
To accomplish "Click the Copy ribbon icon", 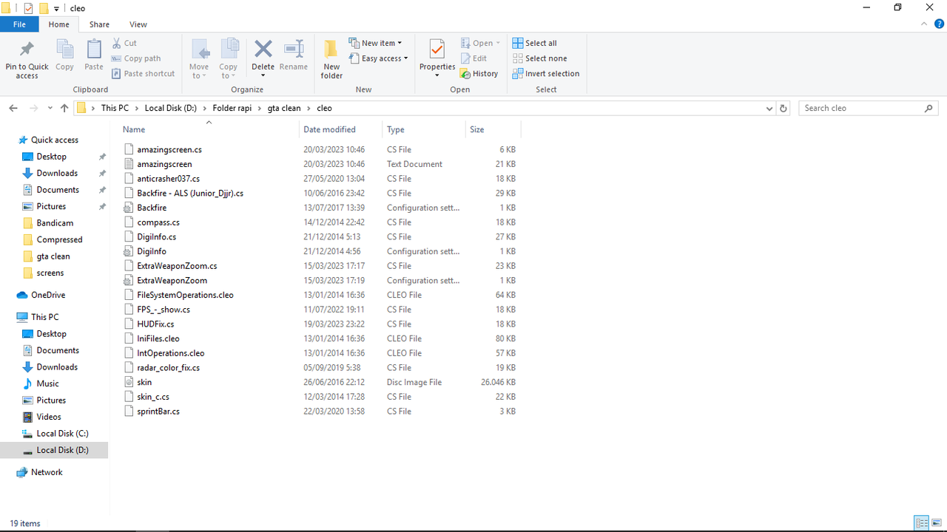I will [64, 55].
